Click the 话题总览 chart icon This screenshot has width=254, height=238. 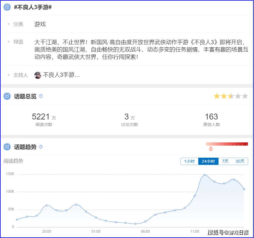pyautogui.click(x=7, y=96)
